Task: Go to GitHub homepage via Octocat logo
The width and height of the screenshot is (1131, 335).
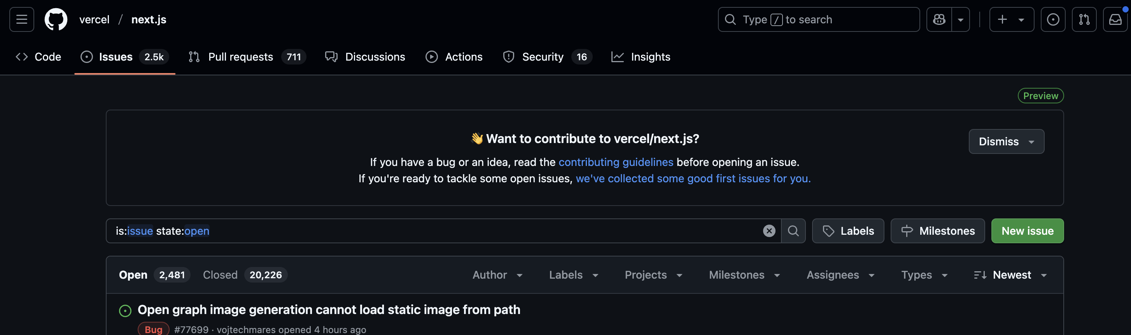Action: click(56, 19)
